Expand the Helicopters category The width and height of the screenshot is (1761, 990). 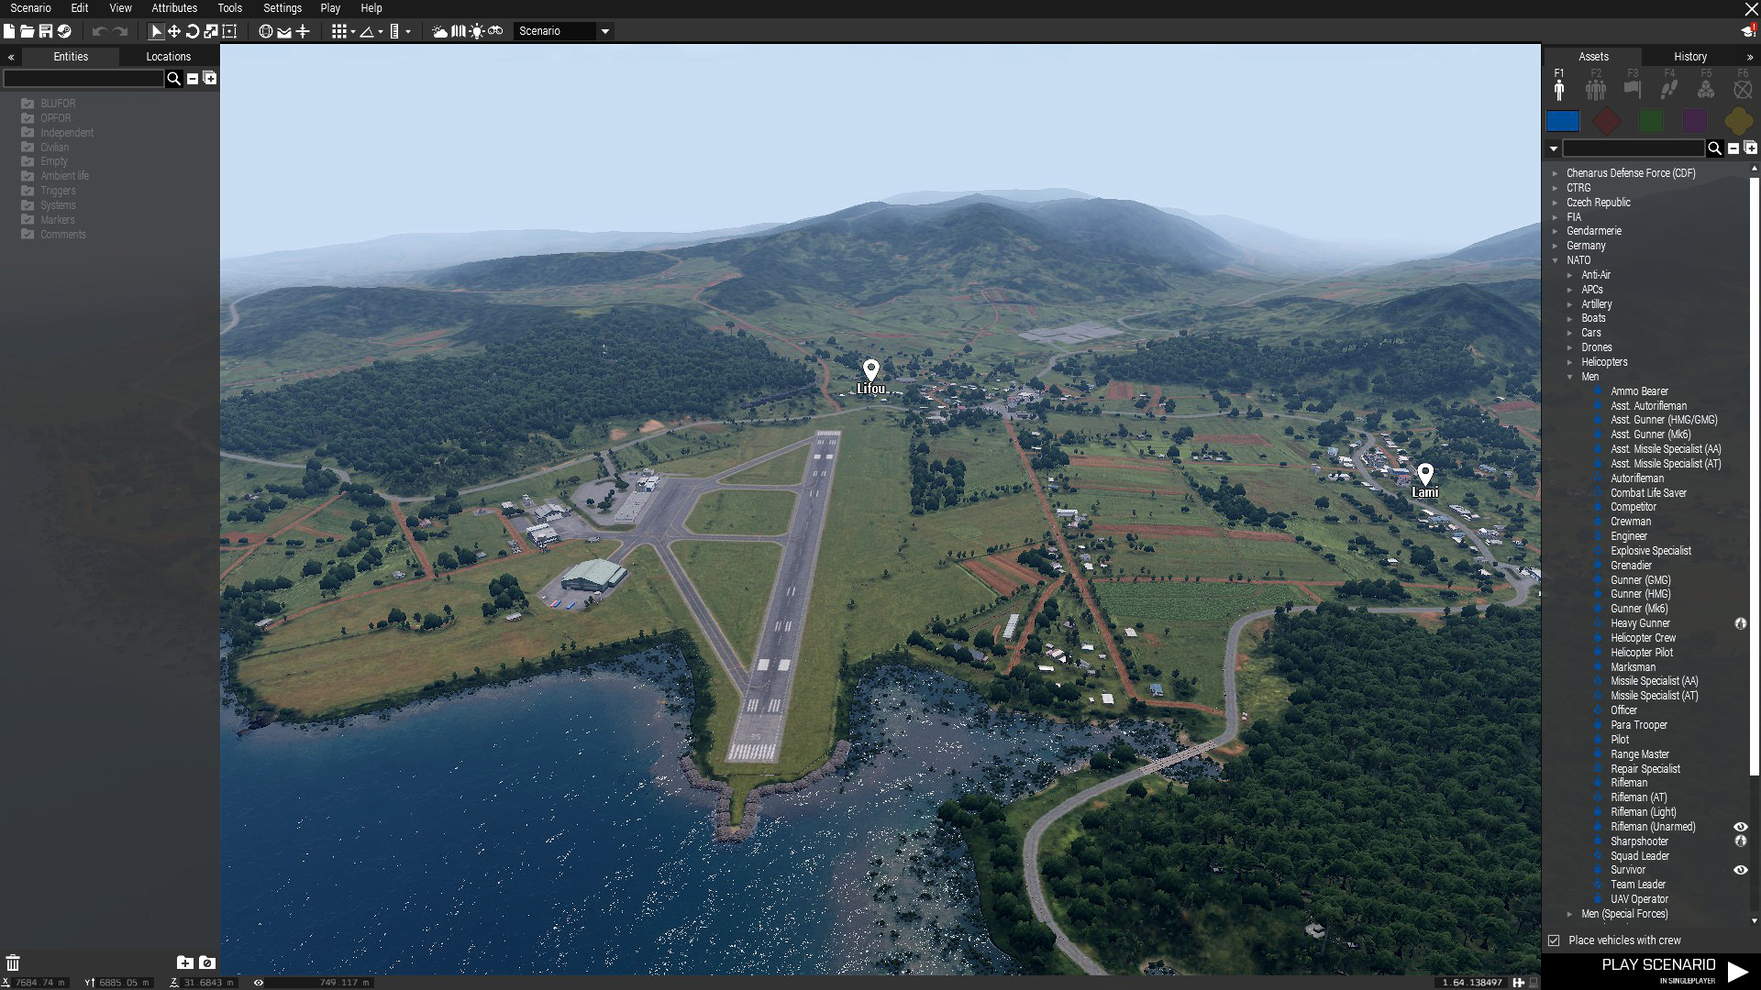pos(1570,362)
